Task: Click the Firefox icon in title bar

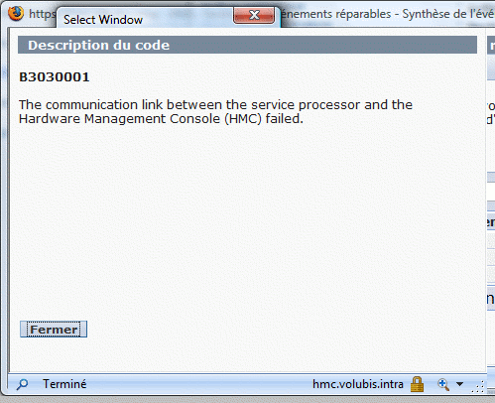Action: (16, 13)
